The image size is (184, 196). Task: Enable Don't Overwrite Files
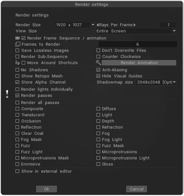click(x=98, y=50)
